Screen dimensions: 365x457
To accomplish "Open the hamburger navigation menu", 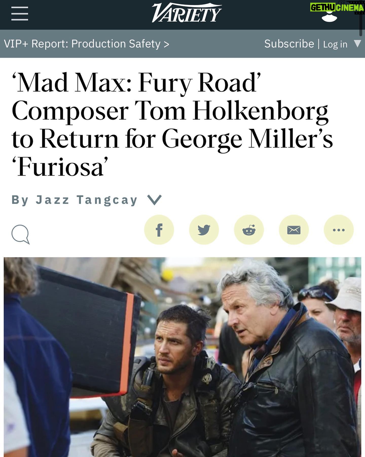I will click(20, 14).
